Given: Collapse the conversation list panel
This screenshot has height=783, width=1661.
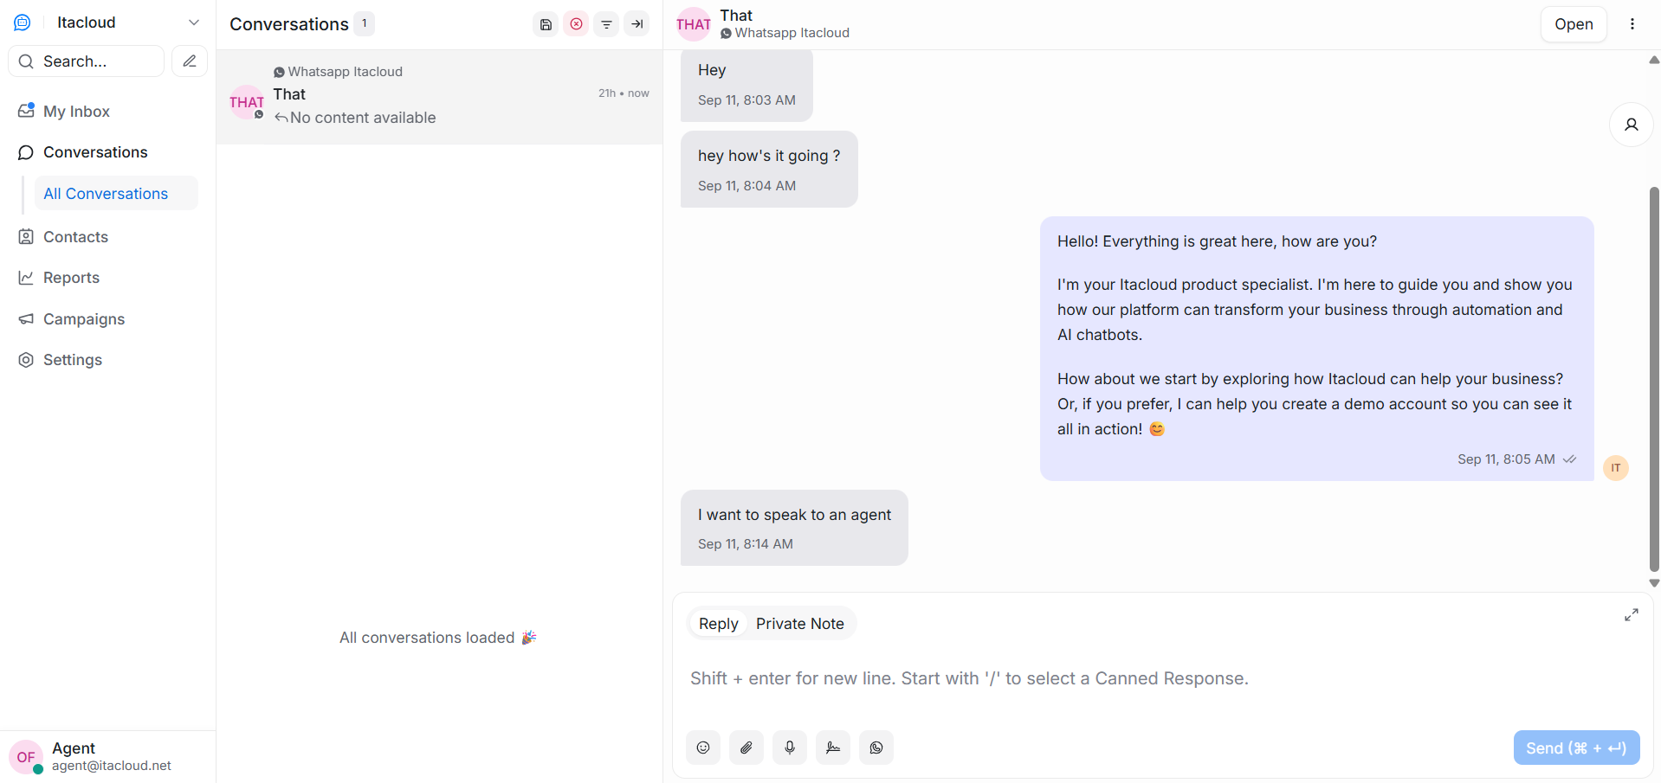Looking at the screenshot, I should point(637,24).
